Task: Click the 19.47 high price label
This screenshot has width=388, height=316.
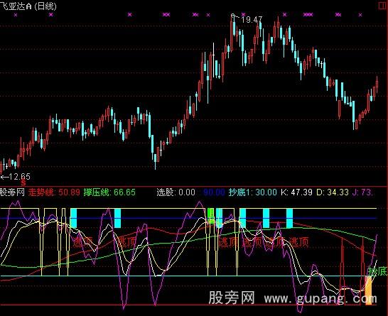Action: [252, 20]
